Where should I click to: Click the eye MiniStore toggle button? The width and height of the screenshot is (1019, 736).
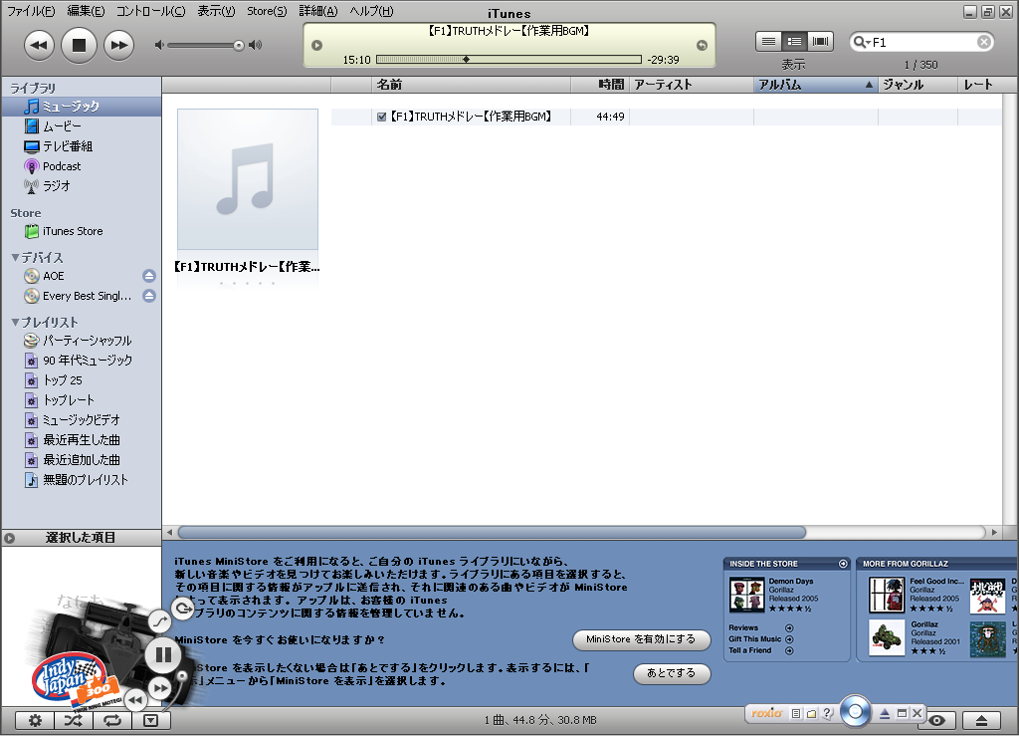[x=936, y=720]
